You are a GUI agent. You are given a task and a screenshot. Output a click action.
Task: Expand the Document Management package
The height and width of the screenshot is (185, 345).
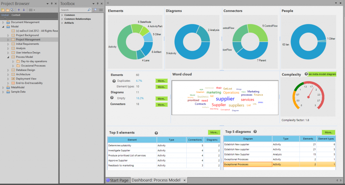click(x=3, y=22)
